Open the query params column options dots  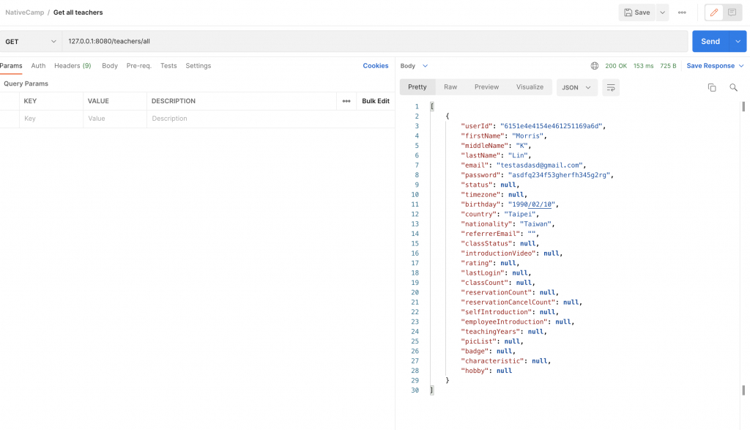click(346, 101)
